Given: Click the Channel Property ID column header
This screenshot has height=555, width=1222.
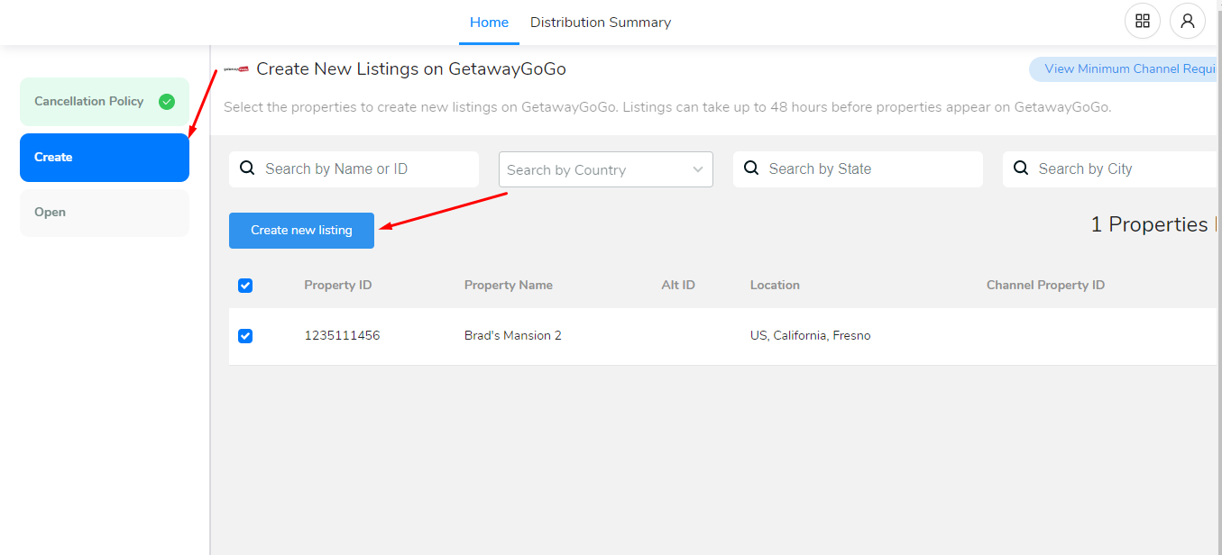Looking at the screenshot, I should pos(1045,286).
